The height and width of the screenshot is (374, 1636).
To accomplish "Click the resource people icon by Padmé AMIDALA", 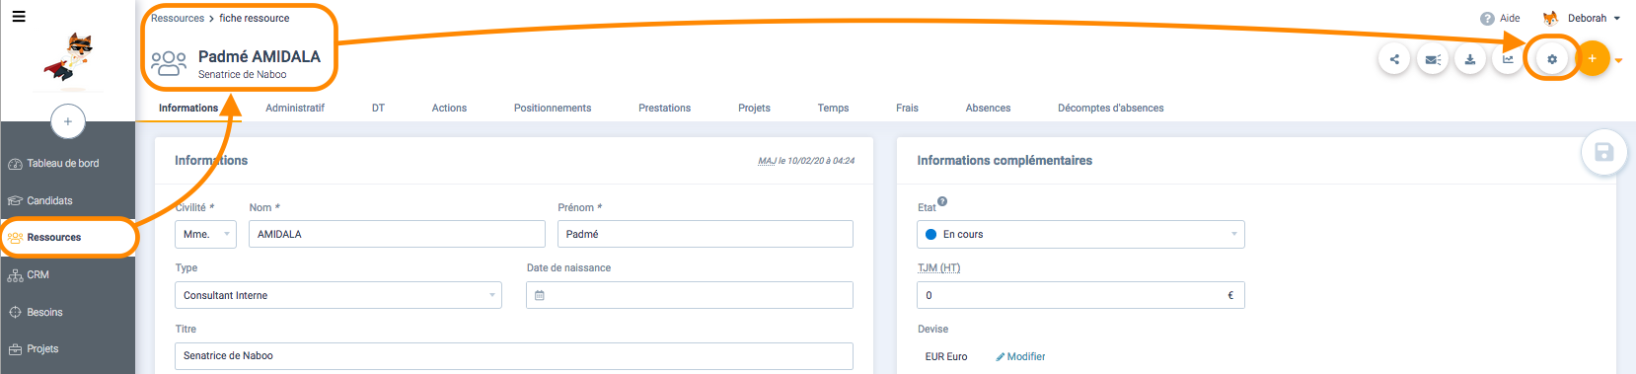I will pos(169,63).
